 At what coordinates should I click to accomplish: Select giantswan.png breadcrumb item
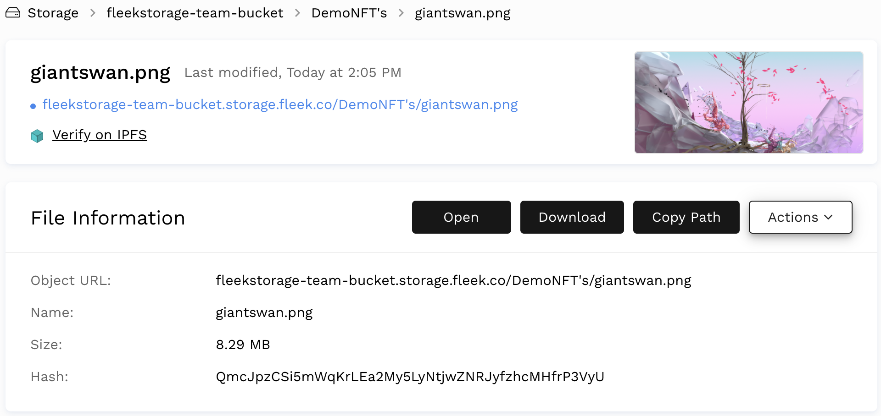(x=463, y=13)
